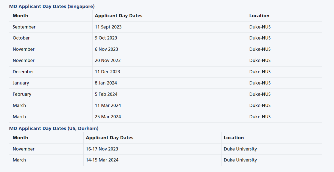Click the 'September' month cell
This screenshot has height=172, width=334.
tap(24, 27)
